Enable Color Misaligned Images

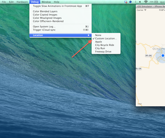point(61,18)
